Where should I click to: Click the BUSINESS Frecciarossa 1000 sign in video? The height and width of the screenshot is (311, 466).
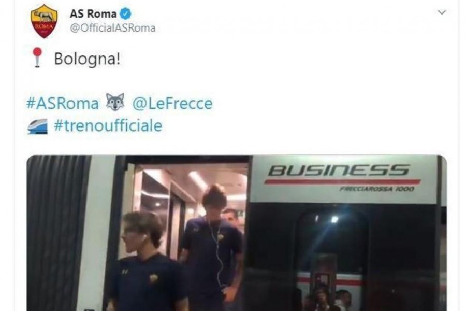click(344, 178)
